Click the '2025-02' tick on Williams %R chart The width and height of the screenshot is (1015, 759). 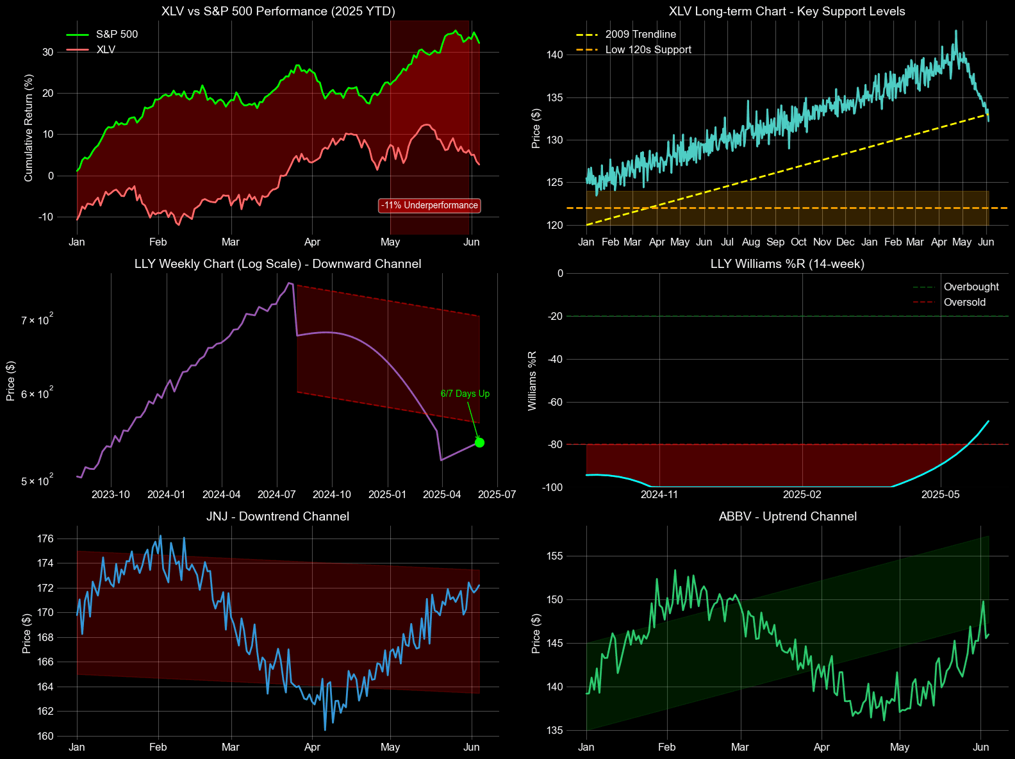[802, 494]
